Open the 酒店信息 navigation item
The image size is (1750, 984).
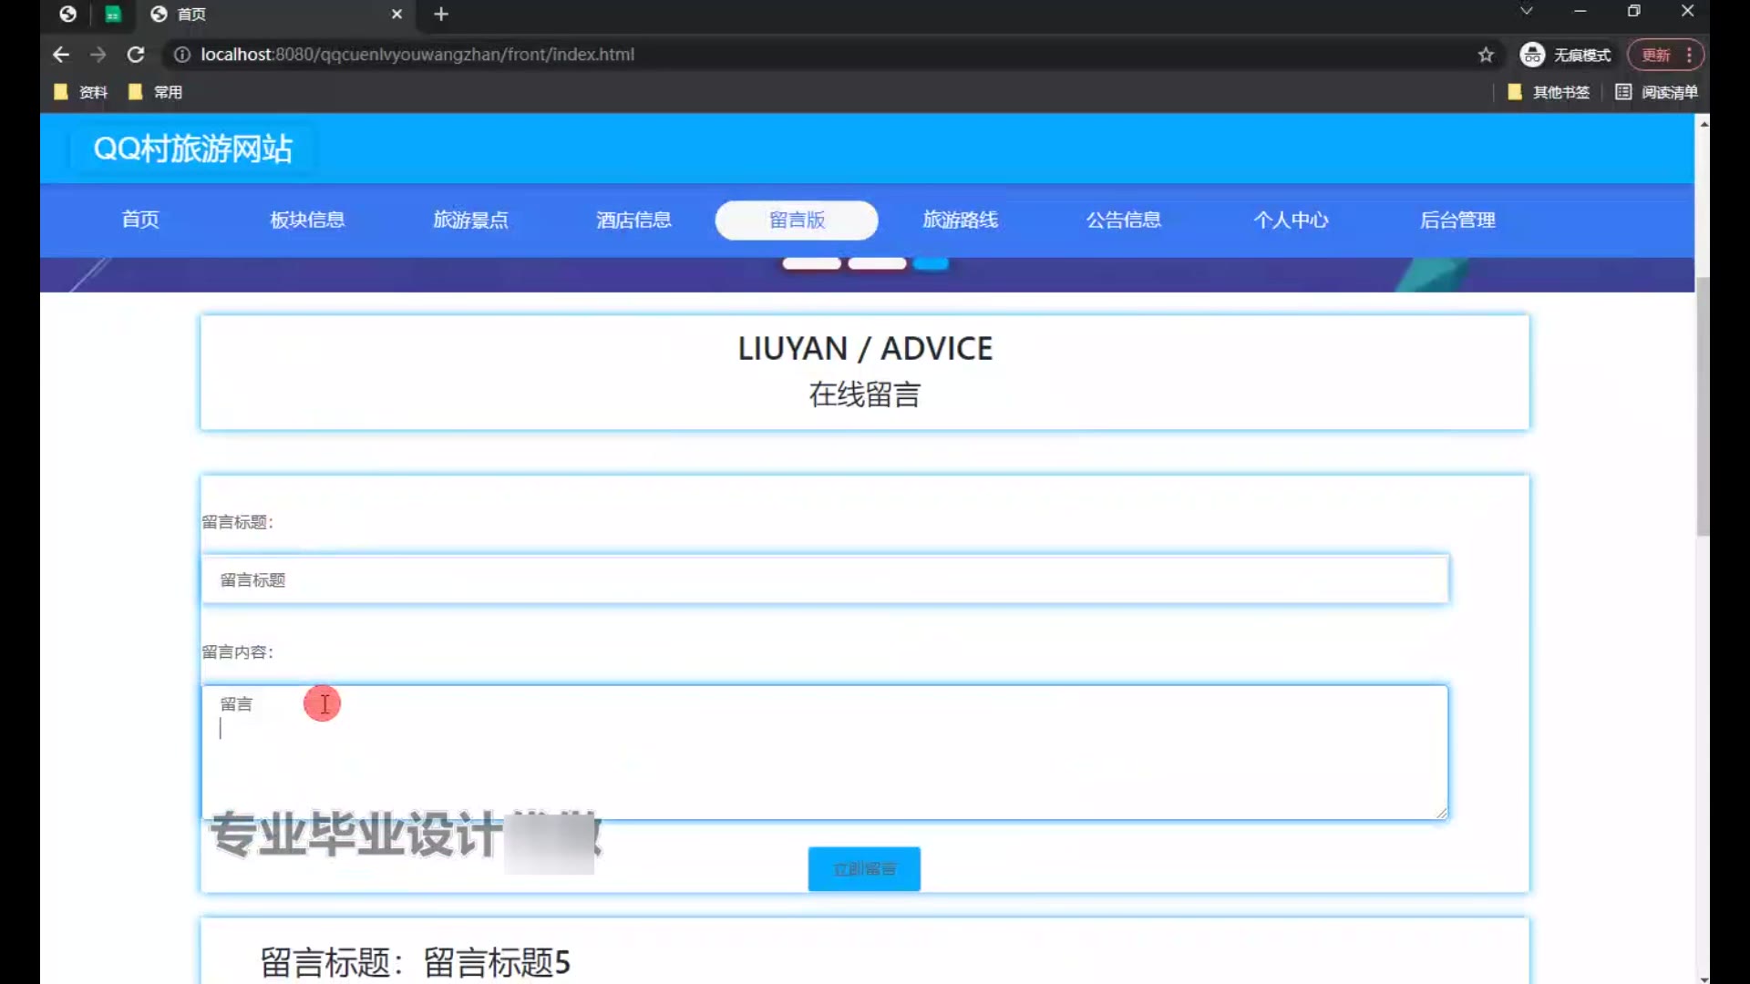(633, 220)
